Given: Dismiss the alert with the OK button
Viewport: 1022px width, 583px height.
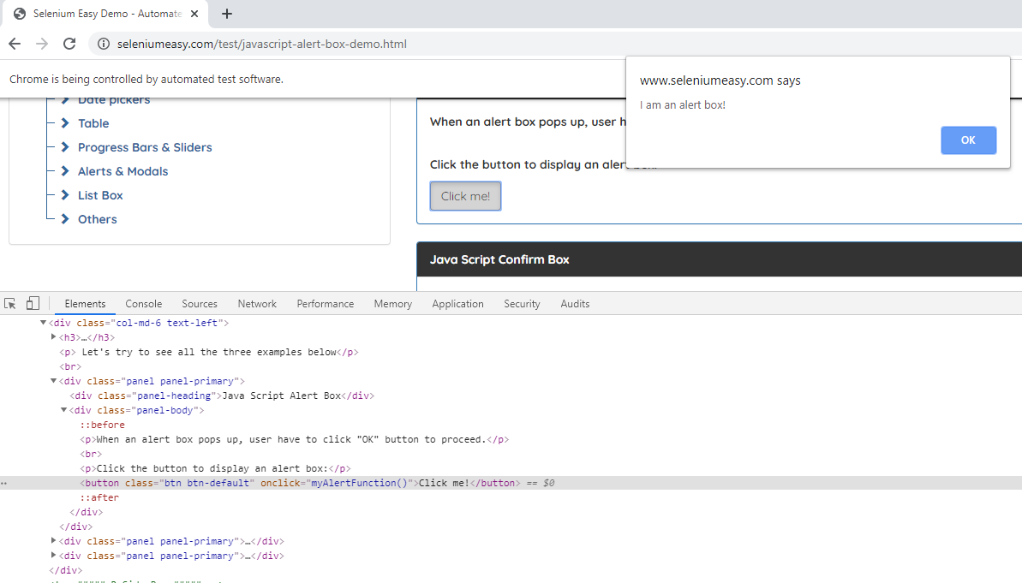Looking at the screenshot, I should click(x=968, y=140).
